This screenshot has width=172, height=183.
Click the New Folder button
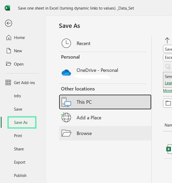click(x=168, y=103)
